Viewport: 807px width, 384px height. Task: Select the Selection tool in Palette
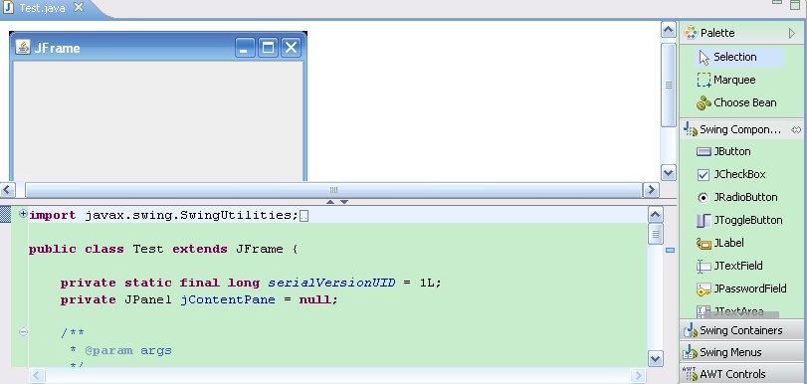(x=739, y=57)
